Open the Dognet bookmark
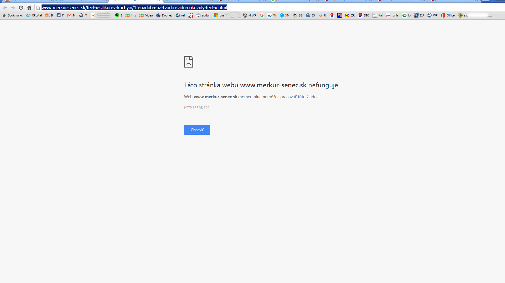 [x=164, y=15]
